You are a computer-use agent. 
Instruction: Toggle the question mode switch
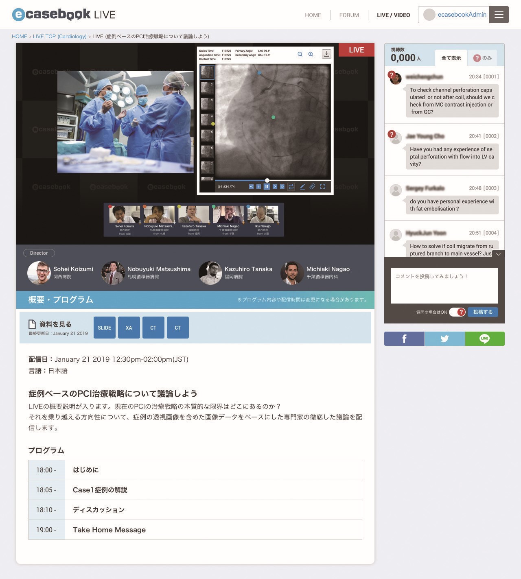(457, 312)
